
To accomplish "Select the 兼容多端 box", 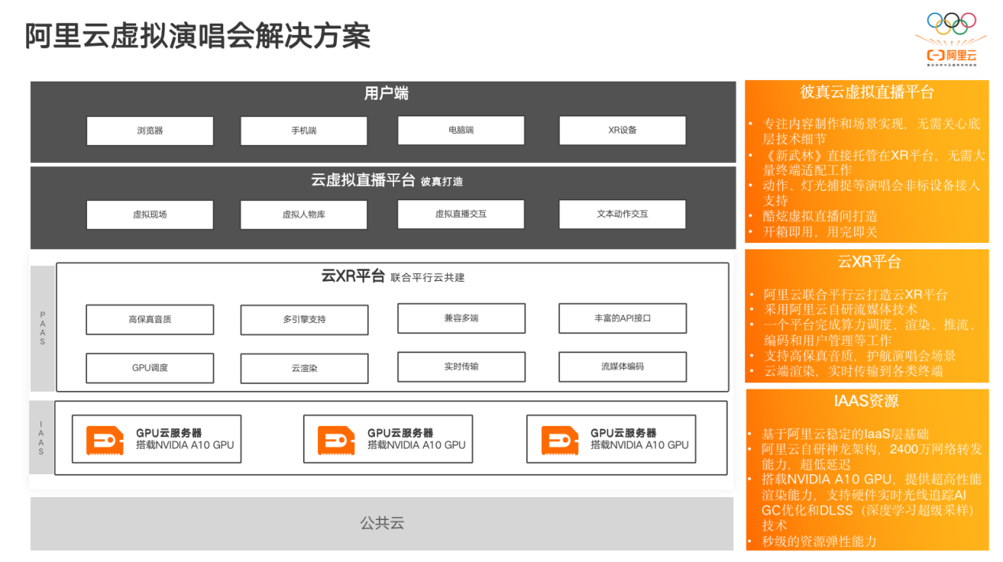I will pyautogui.click(x=460, y=318).
